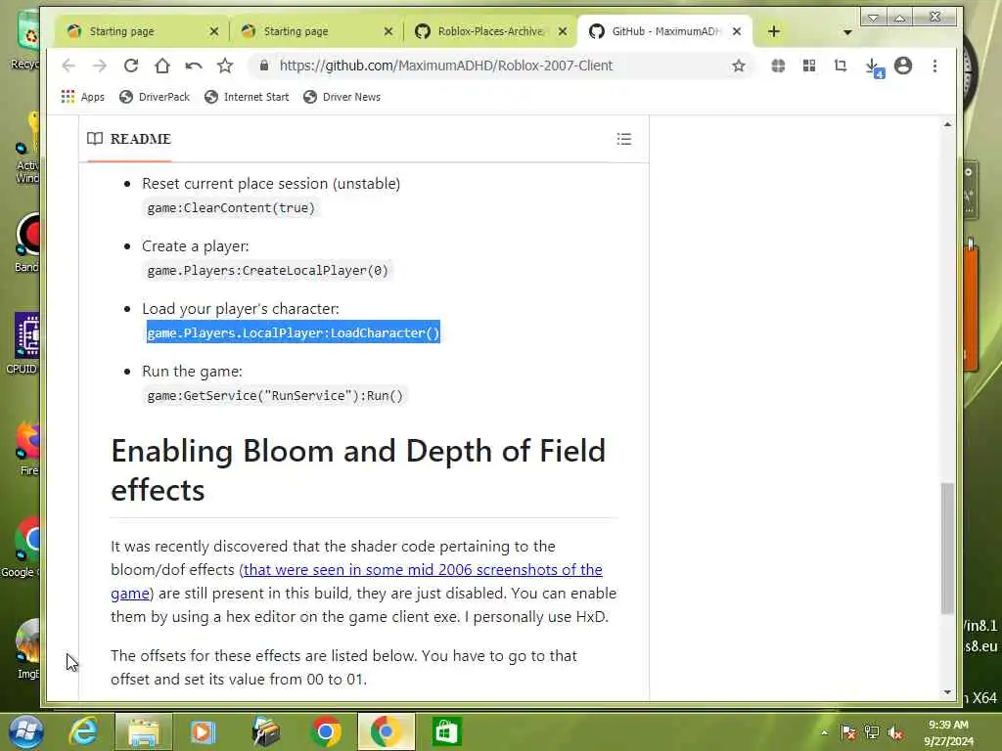
Task: Close the GitHub - MaximumADHD tab
Action: click(x=737, y=31)
